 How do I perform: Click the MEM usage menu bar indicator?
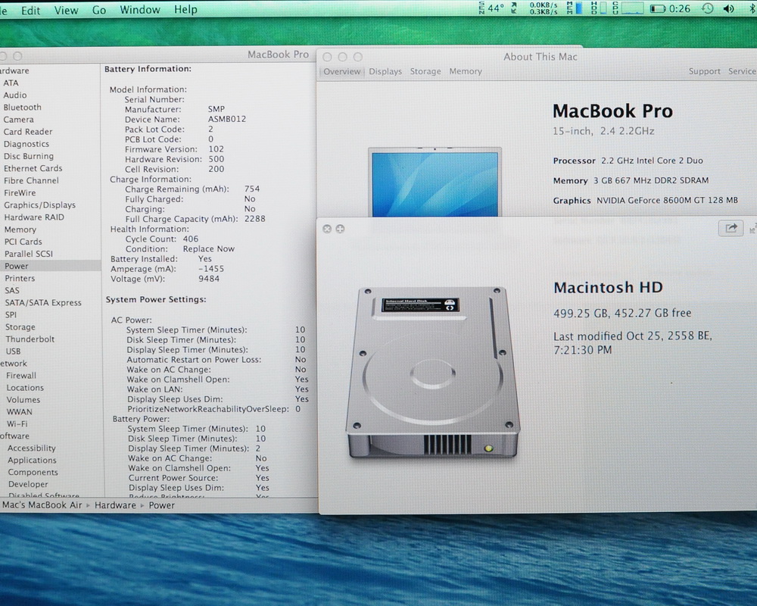pos(574,8)
